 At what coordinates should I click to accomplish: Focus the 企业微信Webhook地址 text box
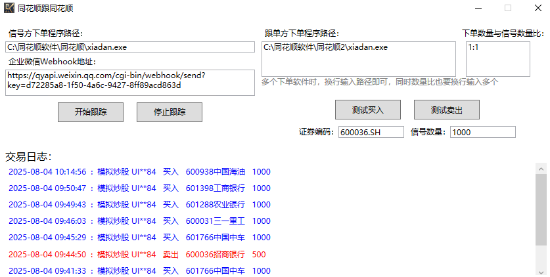130,83
